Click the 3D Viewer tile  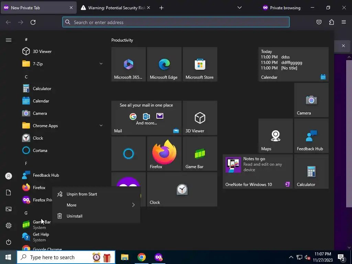(200, 118)
